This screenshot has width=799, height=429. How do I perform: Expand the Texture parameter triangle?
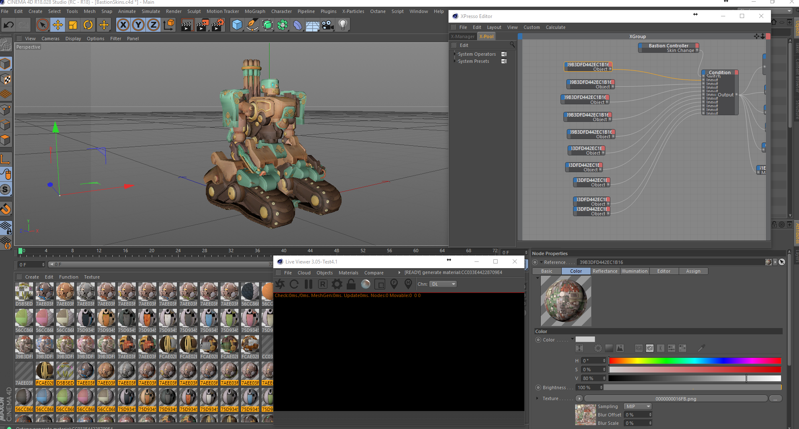click(x=537, y=398)
